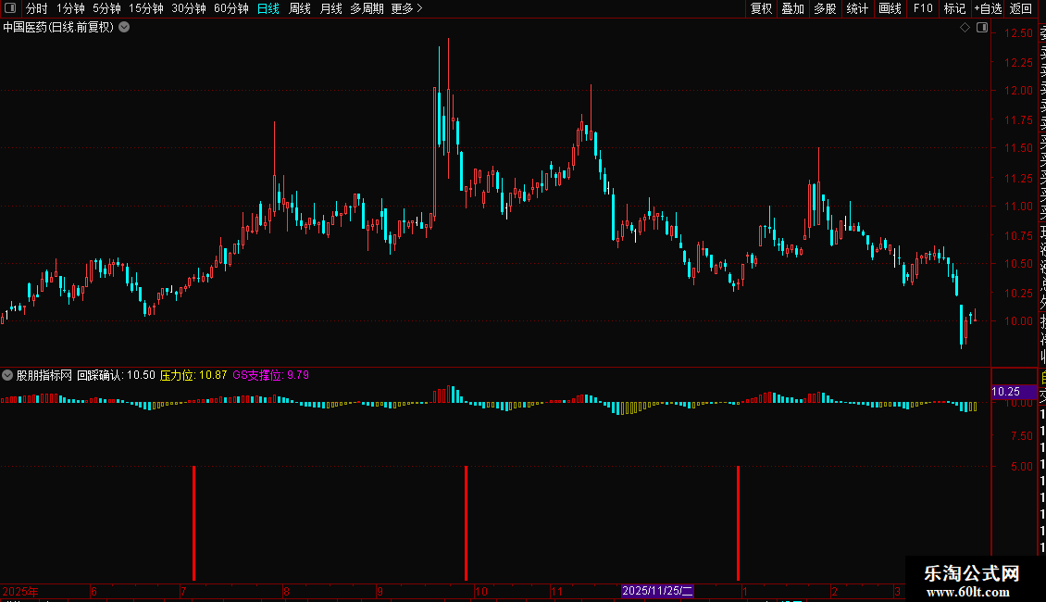1046x602 pixels.
Task: Click the 2025/11/25/二 date marker
Action: (657, 591)
